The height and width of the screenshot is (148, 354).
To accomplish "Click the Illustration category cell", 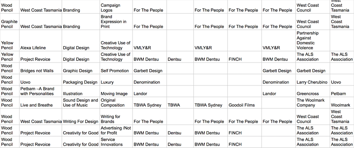I will [81, 91].
